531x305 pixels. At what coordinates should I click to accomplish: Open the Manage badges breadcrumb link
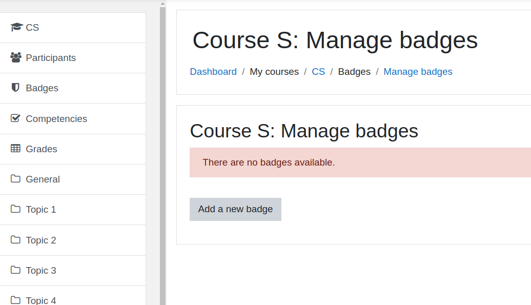418,72
